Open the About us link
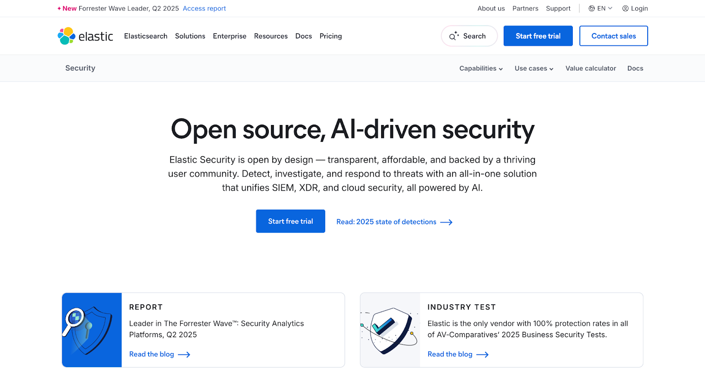Image resolution: width=705 pixels, height=383 pixels. [491, 8]
